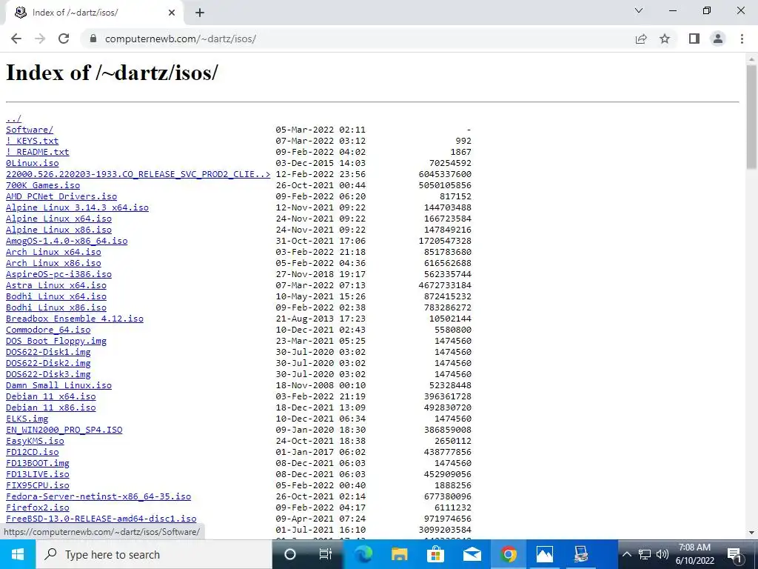
Task: Download the 22000.526.220203-1933 release file
Action: [138, 174]
